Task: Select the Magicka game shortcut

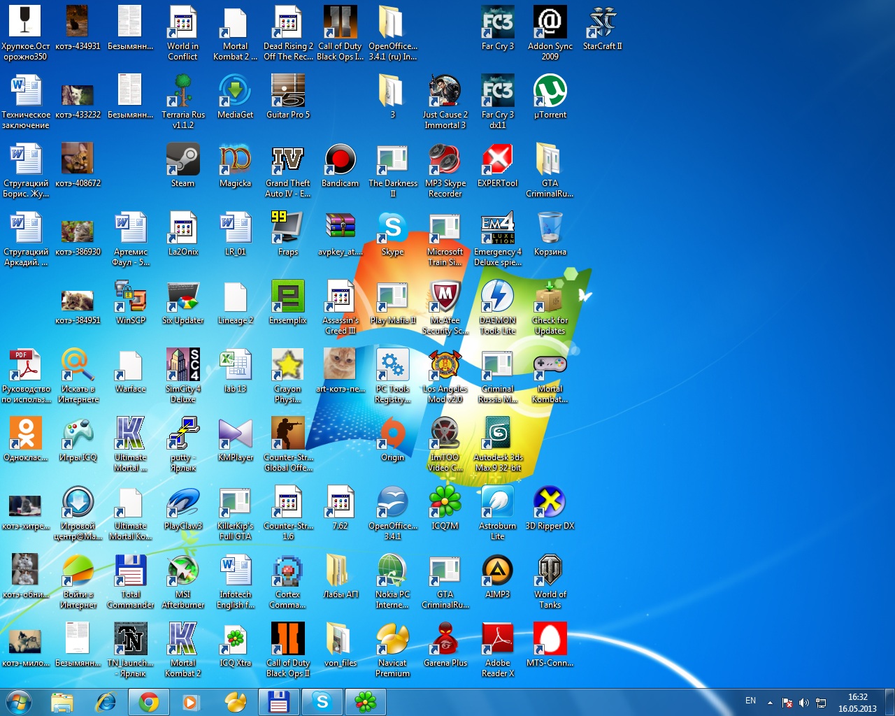Action: 235,166
